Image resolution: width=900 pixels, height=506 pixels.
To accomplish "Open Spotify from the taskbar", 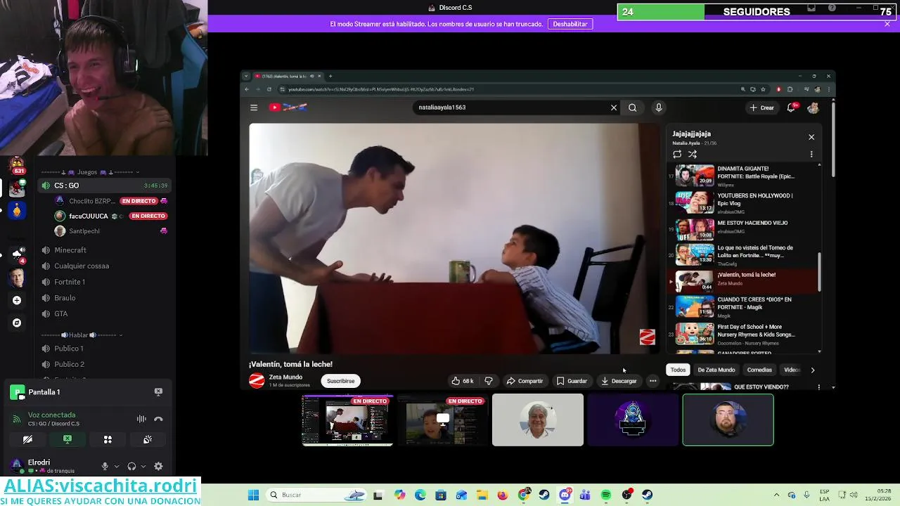I will coord(606,495).
